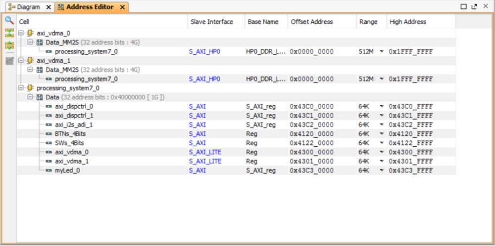Float the Address Editor panel

click(474, 6)
